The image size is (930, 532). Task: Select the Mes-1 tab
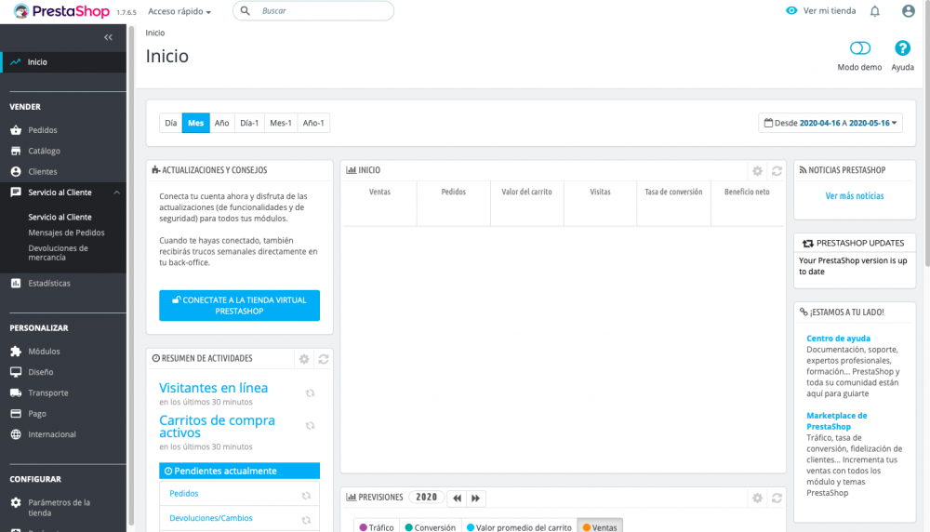point(281,123)
